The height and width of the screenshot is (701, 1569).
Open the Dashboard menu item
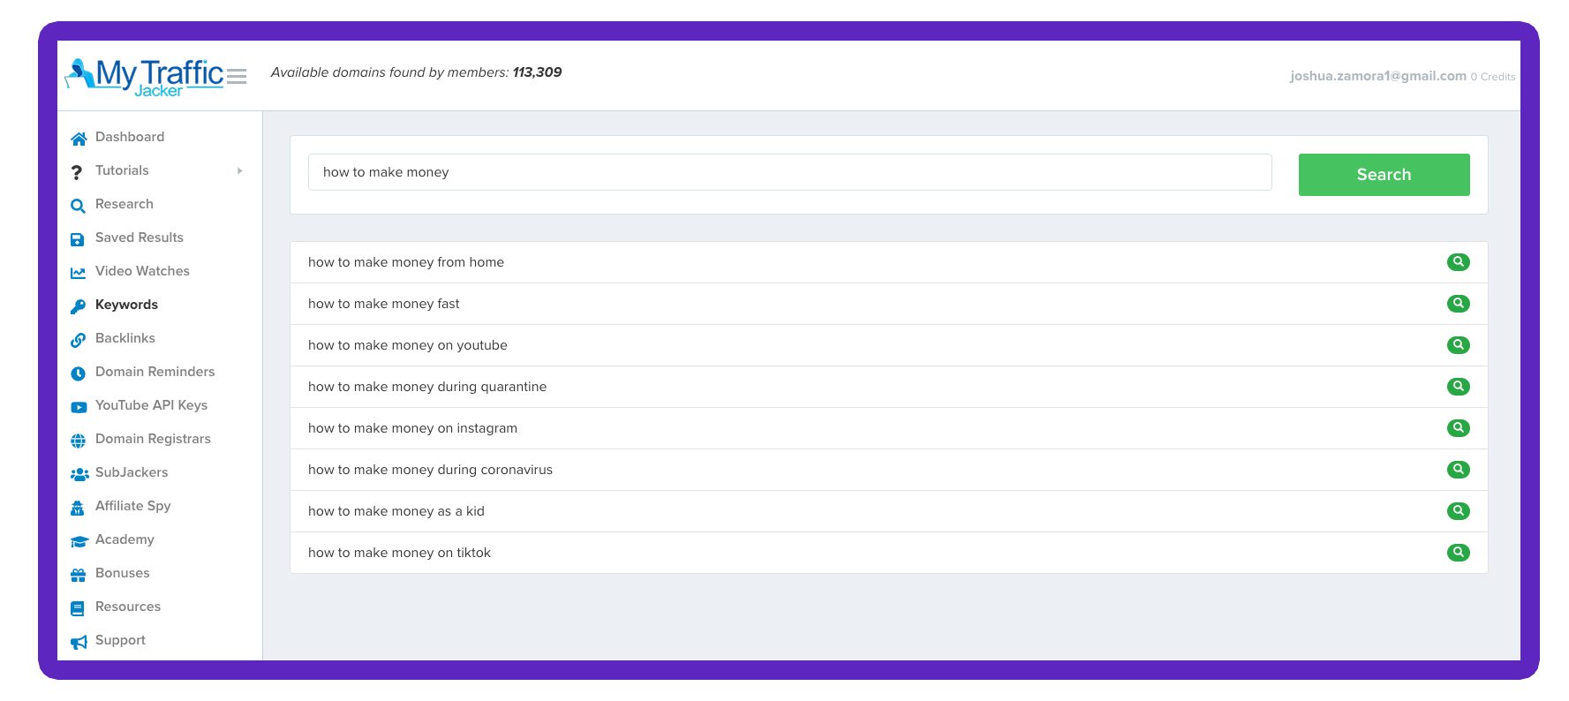click(130, 137)
